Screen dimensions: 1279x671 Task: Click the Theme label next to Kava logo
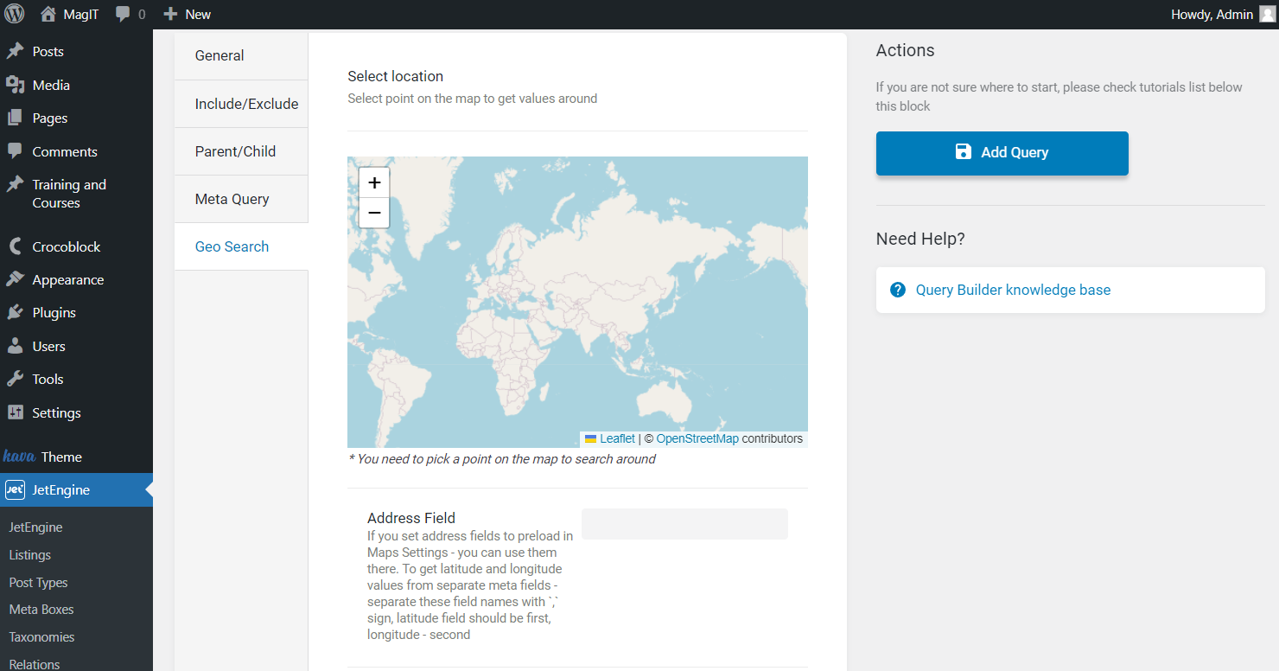pos(61,457)
